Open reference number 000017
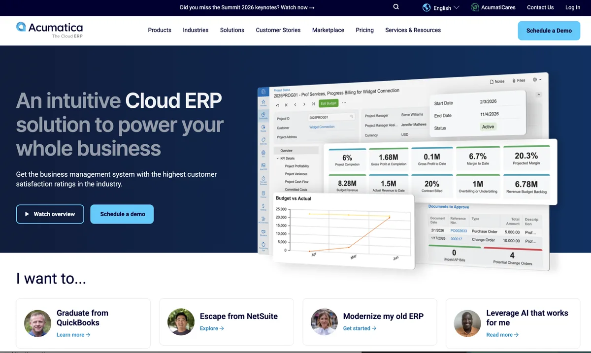Screen dimensions: 591x353 456,239
